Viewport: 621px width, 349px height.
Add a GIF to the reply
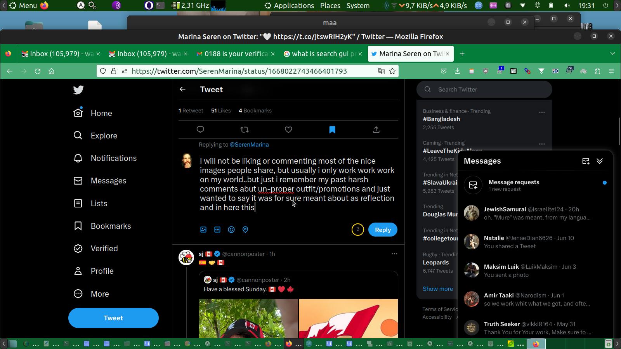[217, 230]
